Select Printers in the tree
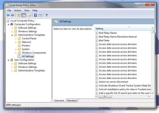This screenshot has height=113, width=159. (26, 46)
